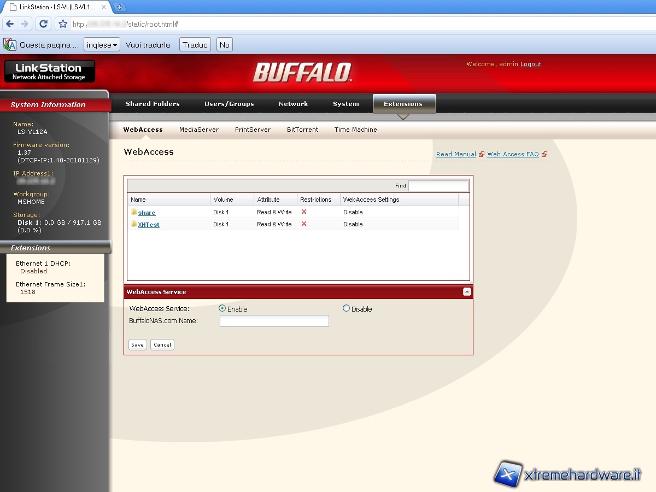Click the share folder icon

tap(133, 212)
